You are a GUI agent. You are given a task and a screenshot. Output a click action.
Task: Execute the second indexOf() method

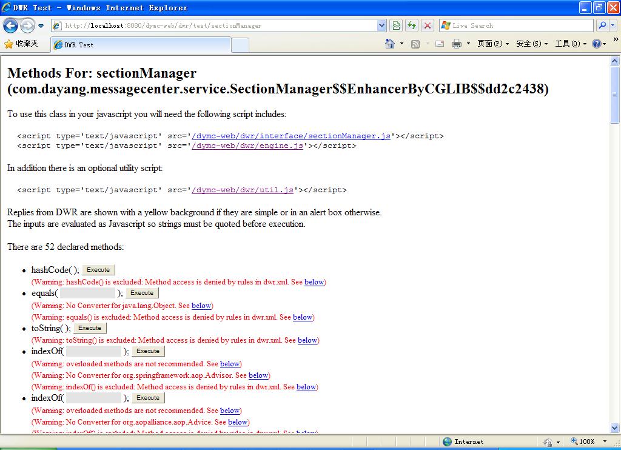[x=148, y=398]
